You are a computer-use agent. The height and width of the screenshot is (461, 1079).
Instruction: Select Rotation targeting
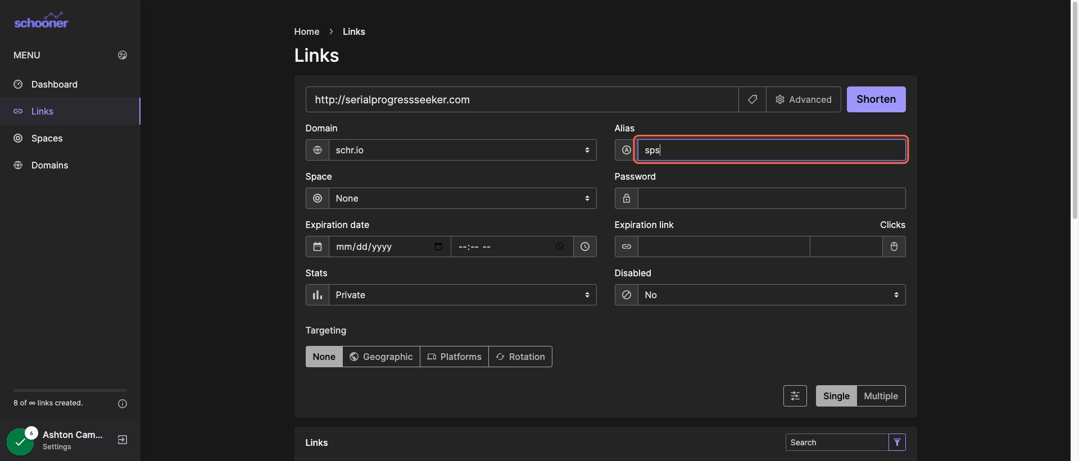pyautogui.click(x=520, y=357)
